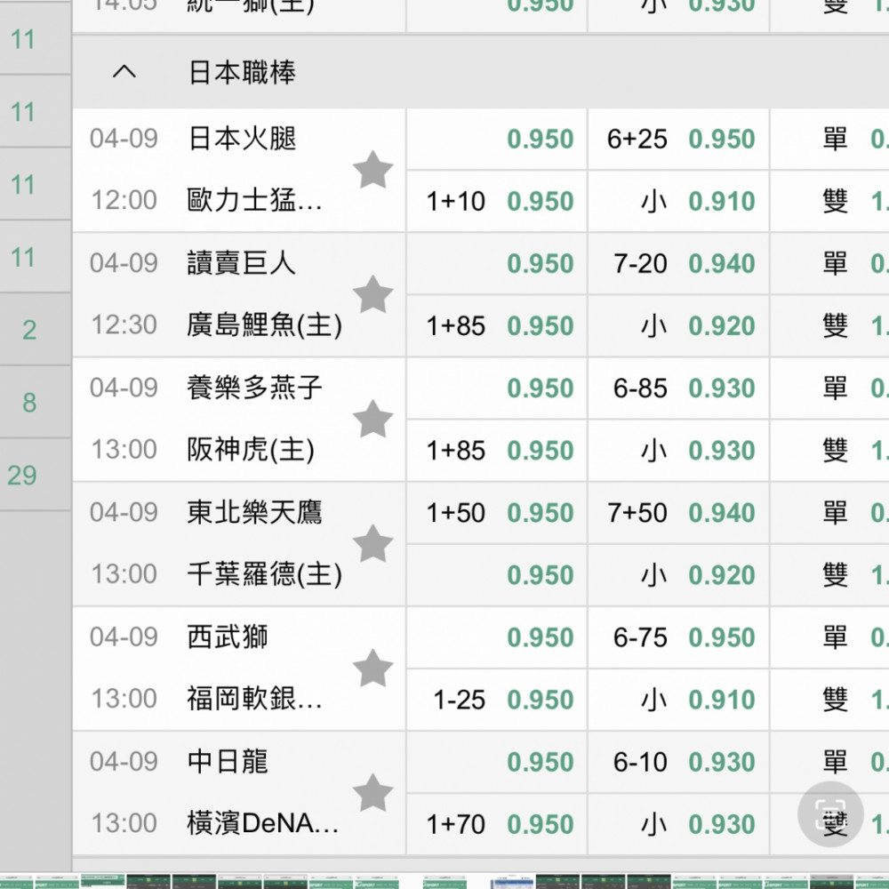Select sidebar category with count 8
Viewport: 889px width, 889px height.
pos(35,402)
